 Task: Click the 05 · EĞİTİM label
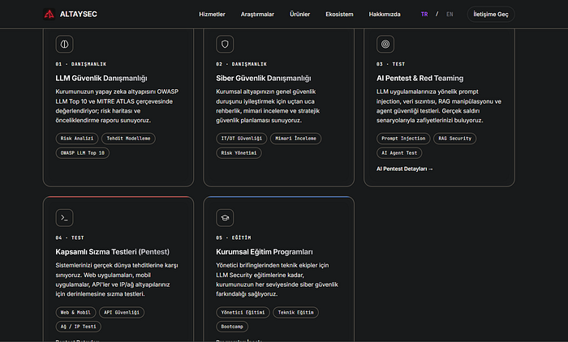pyautogui.click(x=234, y=237)
